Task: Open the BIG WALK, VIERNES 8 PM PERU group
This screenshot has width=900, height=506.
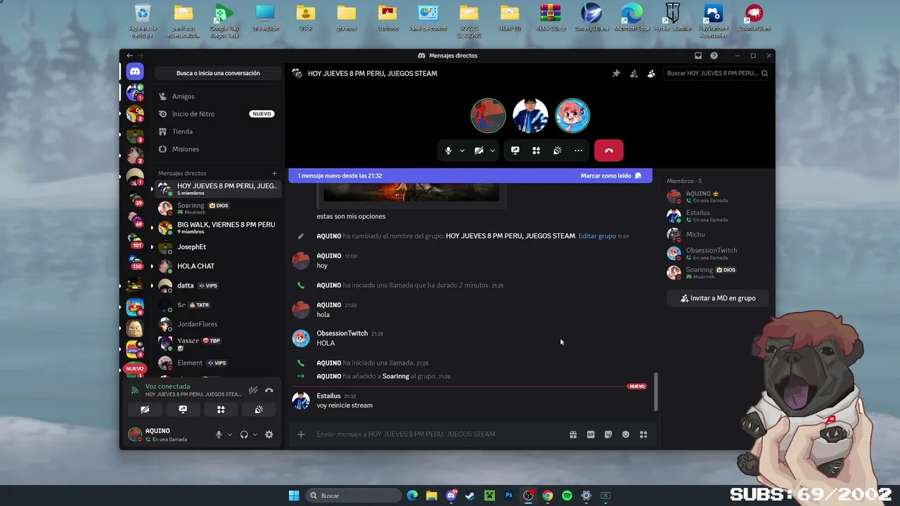Action: pos(217,228)
